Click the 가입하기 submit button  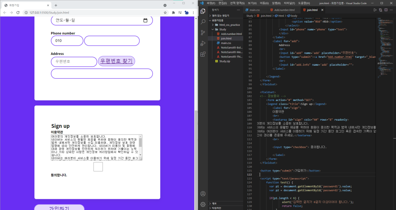59,208
